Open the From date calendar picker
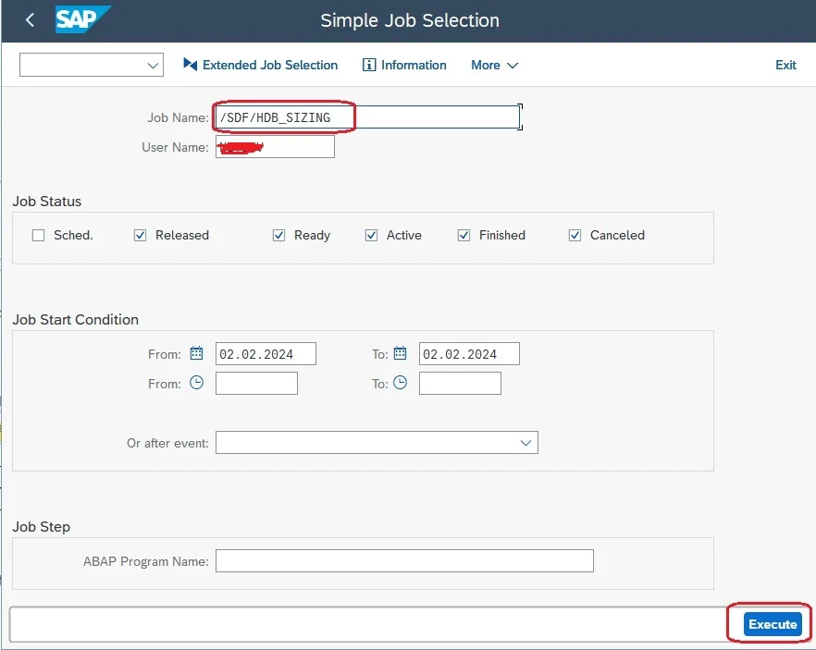This screenshot has height=650, width=816. pyautogui.click(x=196, y=353)
